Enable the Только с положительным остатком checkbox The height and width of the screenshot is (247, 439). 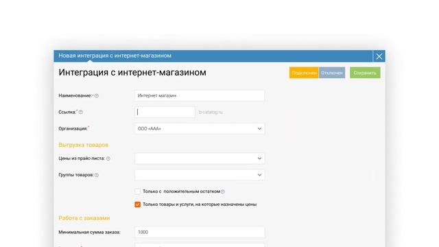tap(137, 191)
